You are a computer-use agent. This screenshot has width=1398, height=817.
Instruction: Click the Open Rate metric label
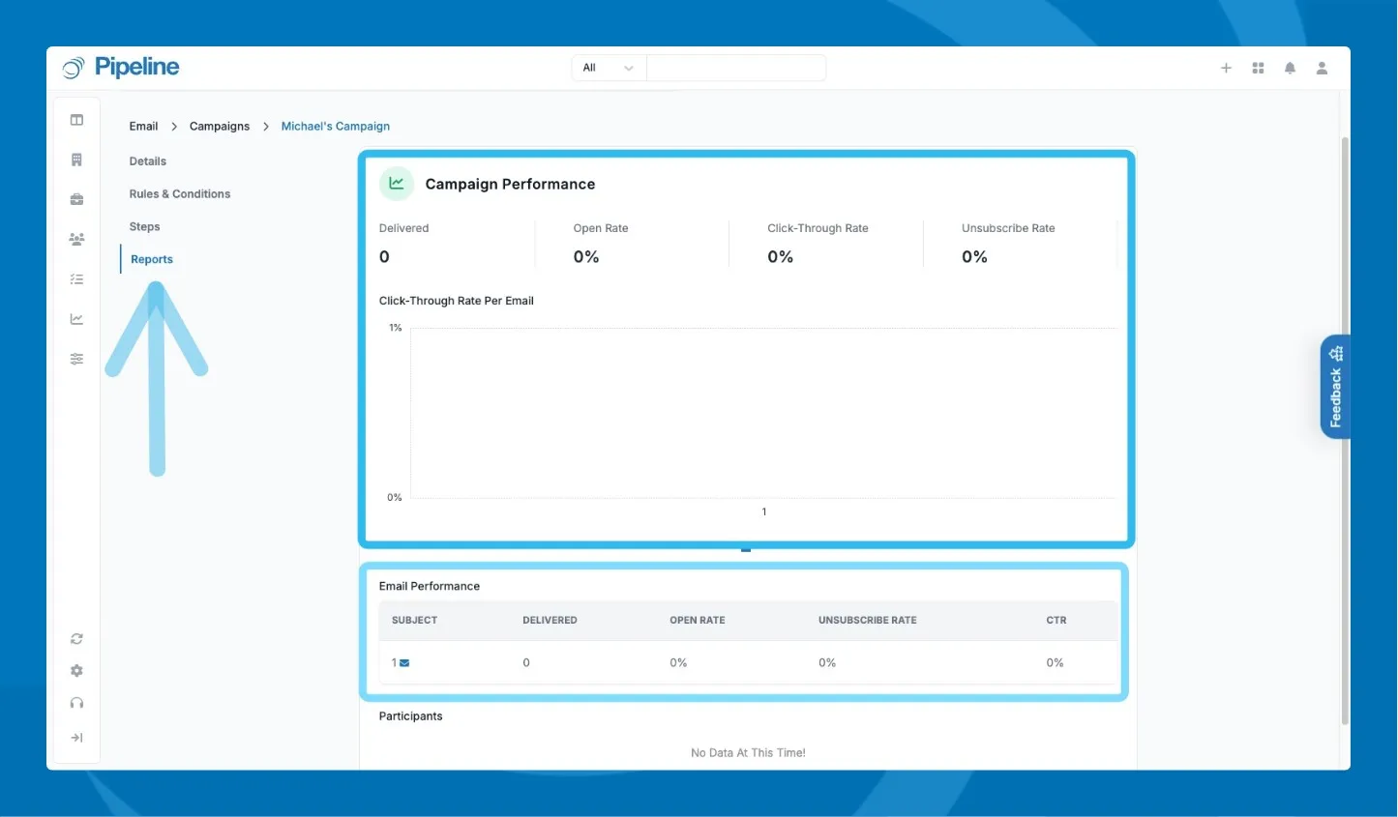click(601, 228)
